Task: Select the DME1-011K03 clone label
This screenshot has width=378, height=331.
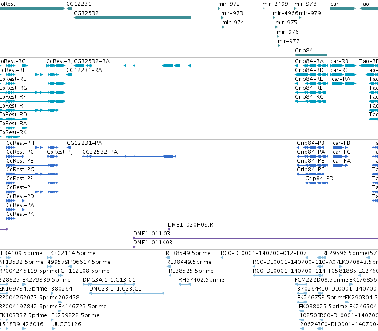Action: (x=153, y=243)
